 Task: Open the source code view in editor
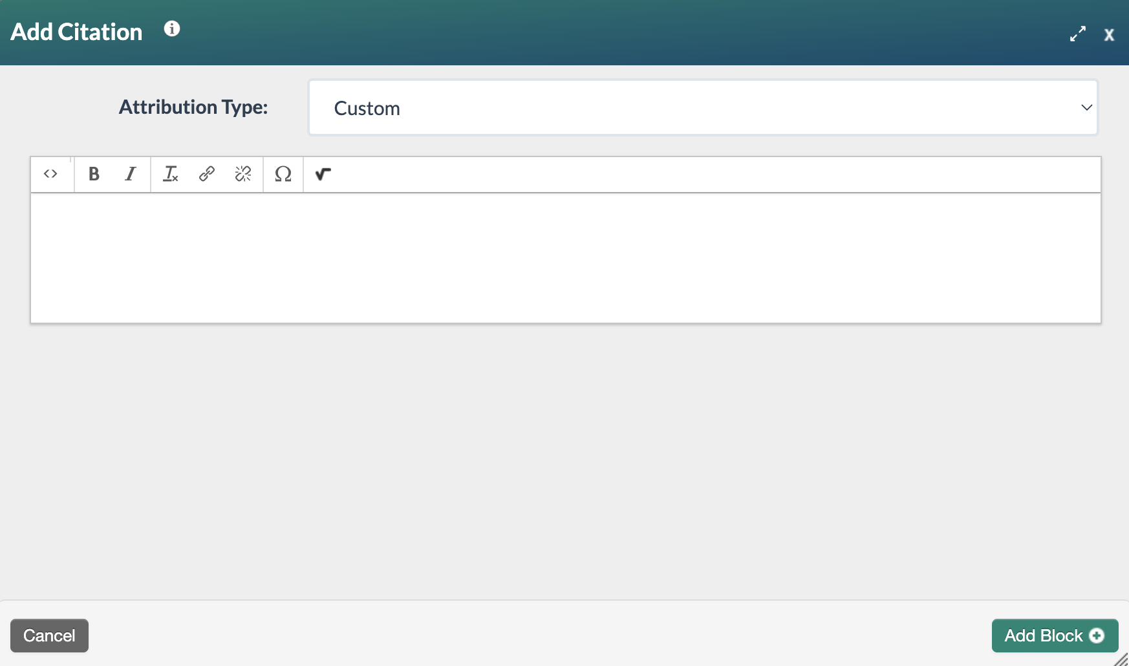pos(50,174)
